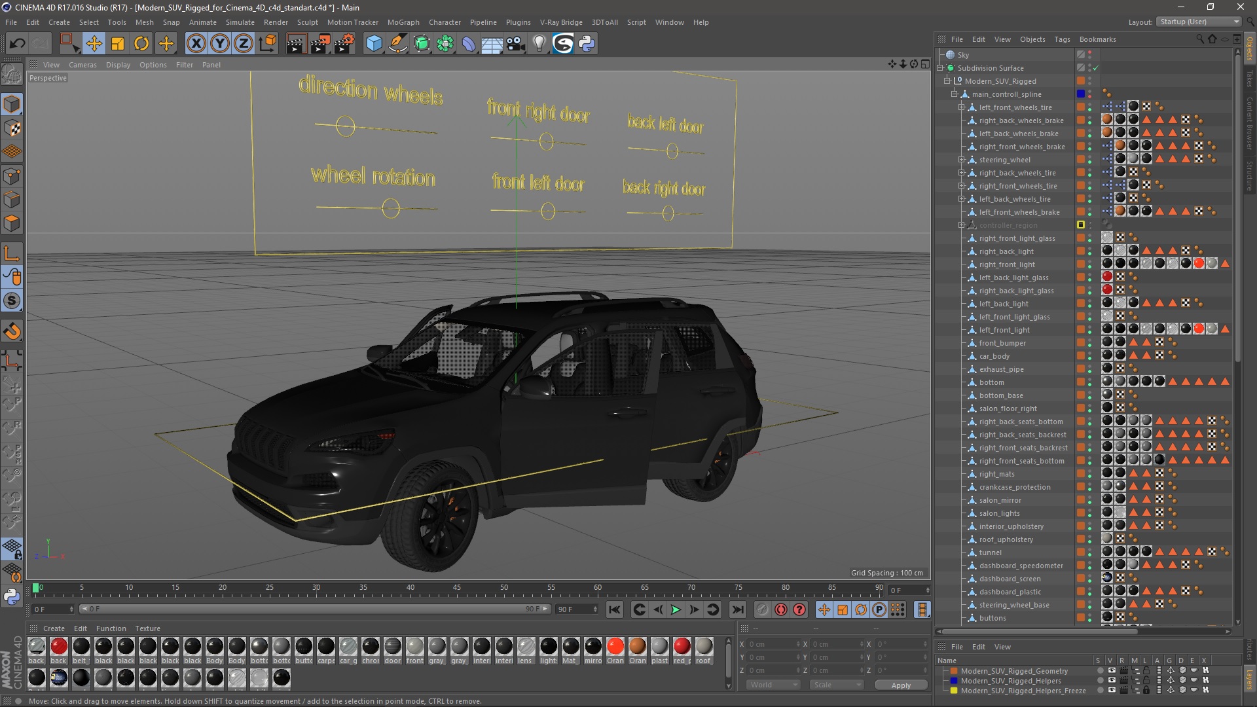Open the Simulate menu
The height and width of the screenshot is (707, 1257).
coord(240,22)
